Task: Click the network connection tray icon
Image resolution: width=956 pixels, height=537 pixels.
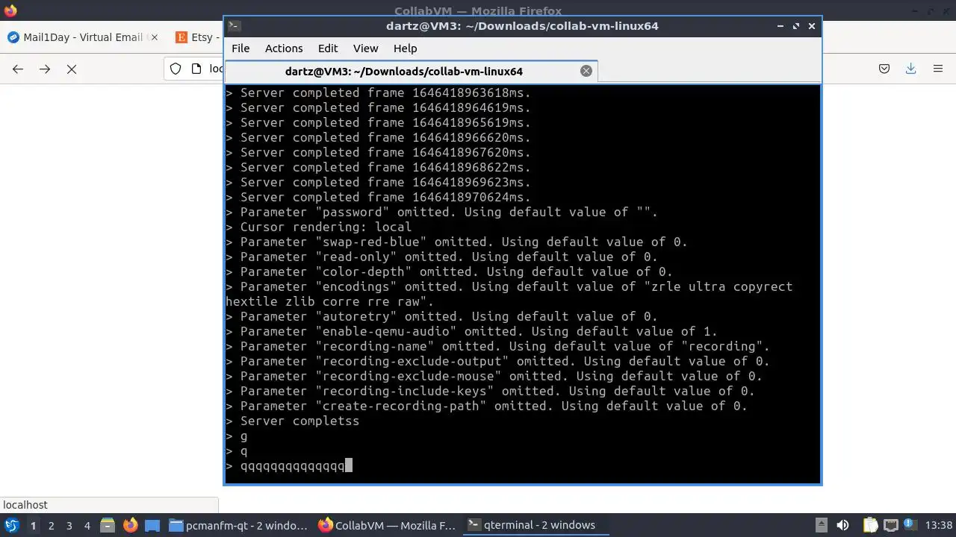Action: tap(891, 525)
